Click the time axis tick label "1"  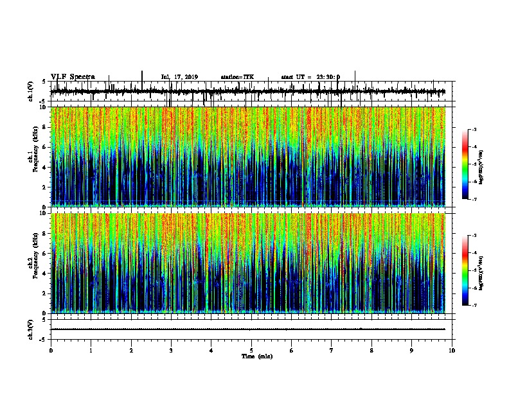pyautogui.click(x=91, y=351)
